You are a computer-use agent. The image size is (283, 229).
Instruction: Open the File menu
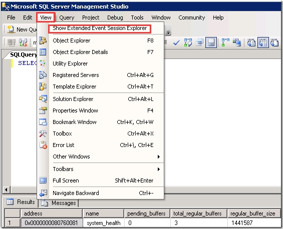[x=11, y=17]
